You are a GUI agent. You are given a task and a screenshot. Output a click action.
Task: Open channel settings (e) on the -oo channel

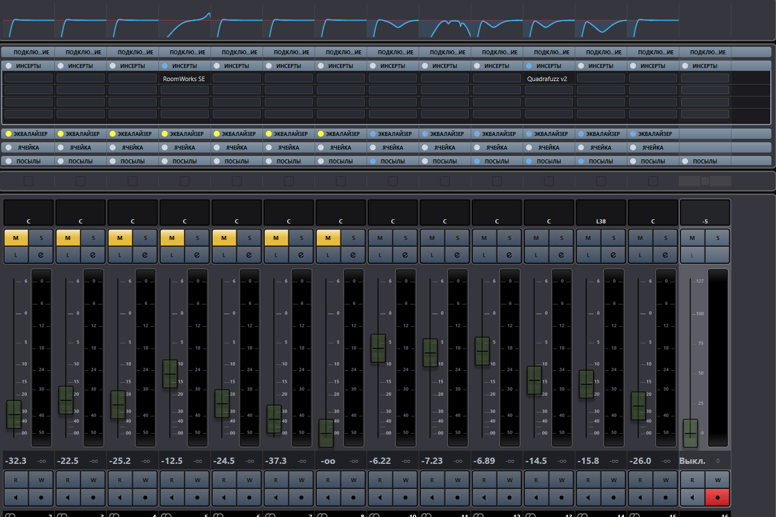coord(353,255)
